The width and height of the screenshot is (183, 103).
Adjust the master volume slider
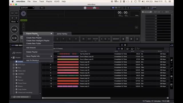[137, 8]
